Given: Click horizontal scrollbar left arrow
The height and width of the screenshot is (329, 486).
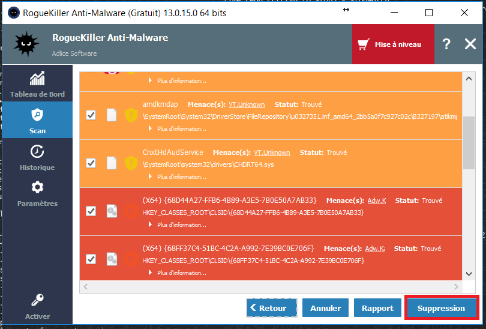Looking at the screenshot, I should 86,287.
